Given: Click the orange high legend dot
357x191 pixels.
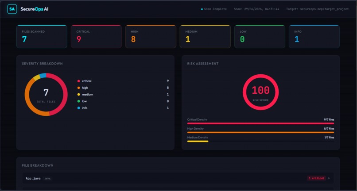Looking at the screenshot, I should pos(79,88).
